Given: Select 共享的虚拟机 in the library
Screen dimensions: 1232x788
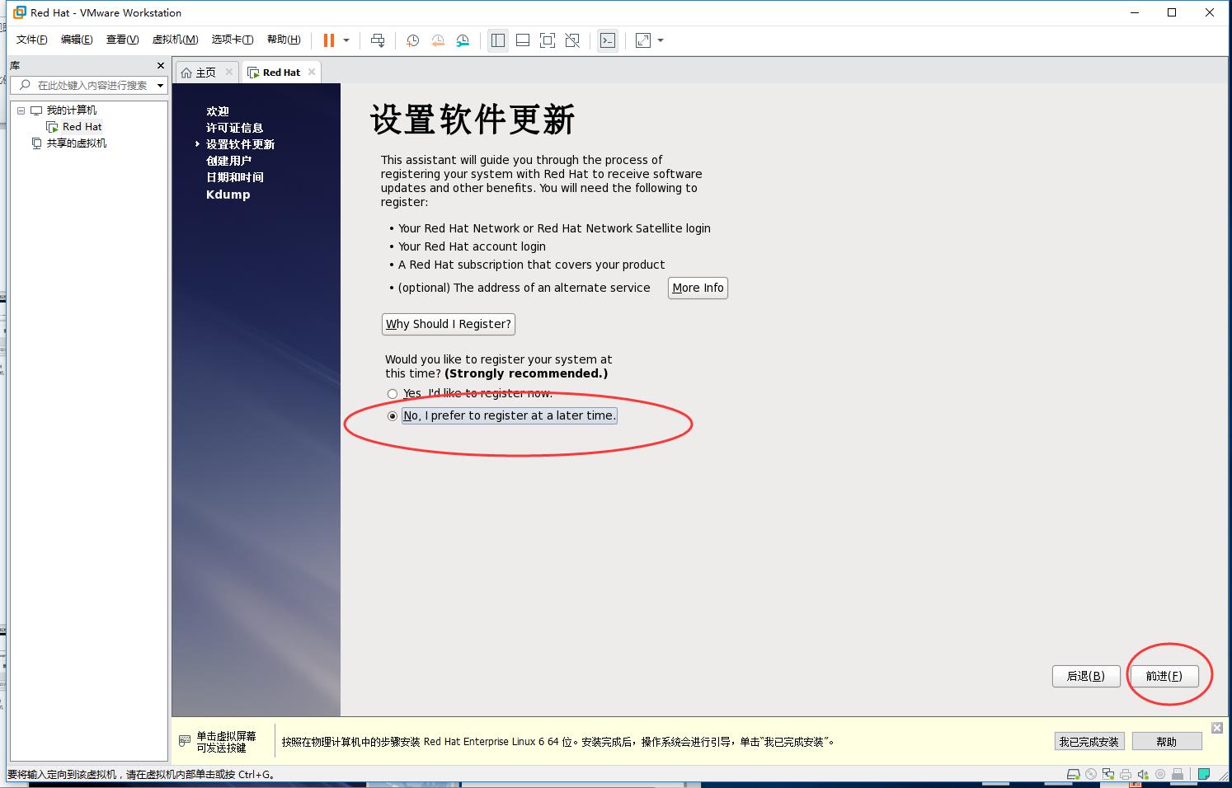Looking at the screenshot, I should (x=76, y=143).
